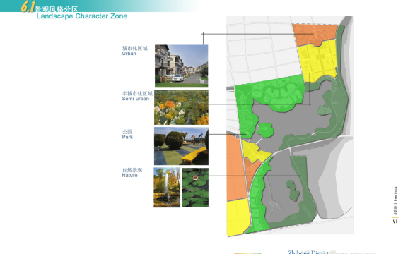
Task: Select the upper yellow grid zone on map
Action: (x=317, y=61)
